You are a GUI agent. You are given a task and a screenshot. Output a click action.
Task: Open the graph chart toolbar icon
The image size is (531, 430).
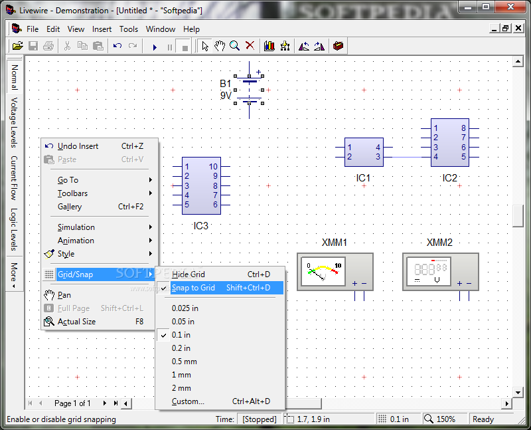pyautogui.click(x=269, y=46)
